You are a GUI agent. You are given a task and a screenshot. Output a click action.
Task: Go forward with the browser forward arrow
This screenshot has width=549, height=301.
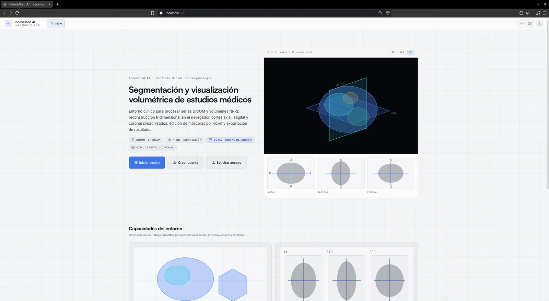tap(11, 13)
